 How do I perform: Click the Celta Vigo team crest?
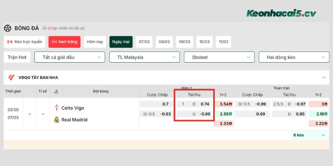[56, 108]
